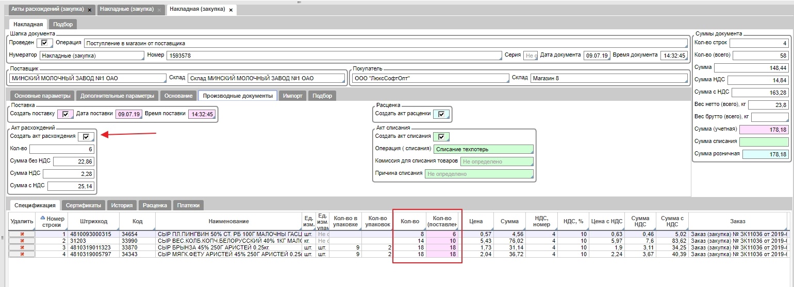Toggle the Проведен checkbox
The height and width of the screenshot is (287, 794).
[44, 43]
